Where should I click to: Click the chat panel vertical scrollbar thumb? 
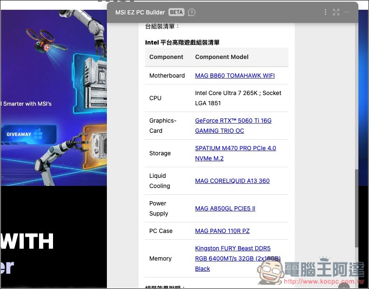(356, 208)
